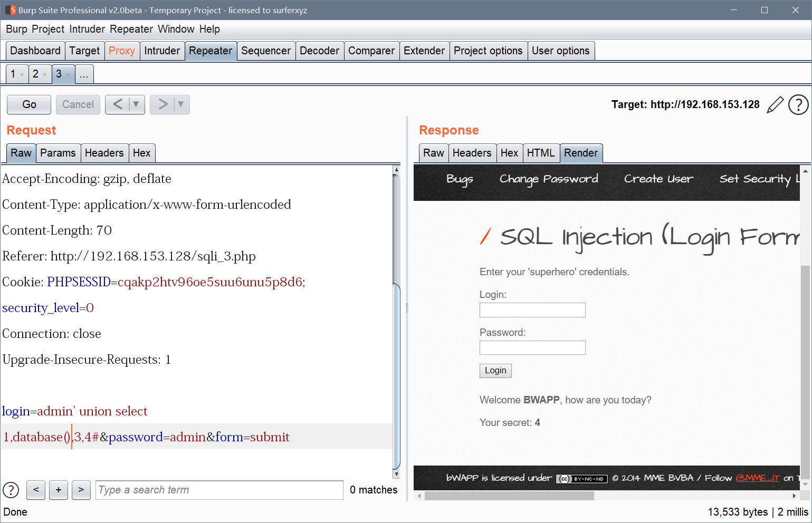Close Repeater tab 2 with its x
The height and width of the screenshot is (523, 812).
44,74
